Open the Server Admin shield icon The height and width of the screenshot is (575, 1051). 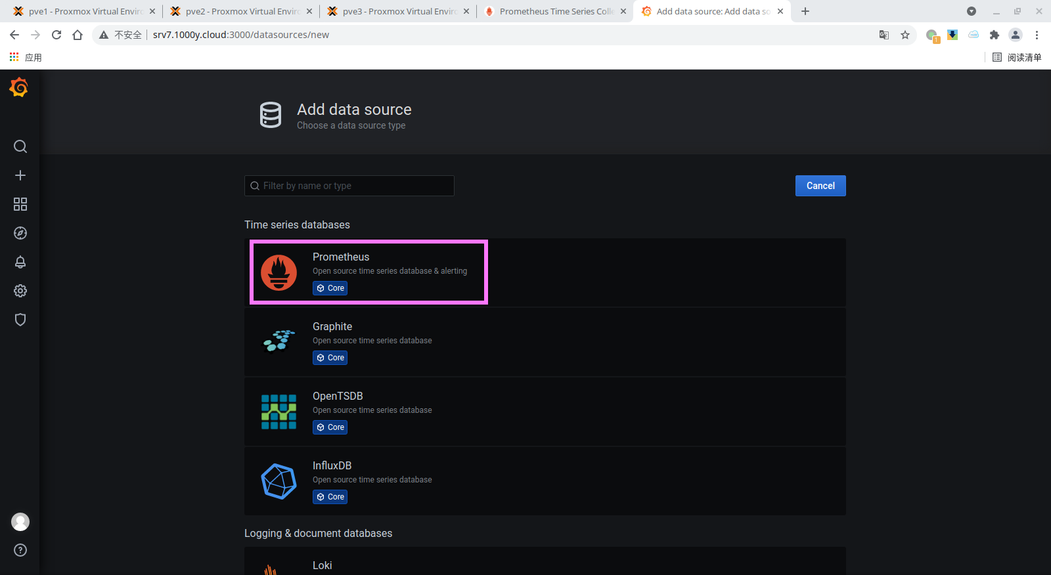coord(20,320)
